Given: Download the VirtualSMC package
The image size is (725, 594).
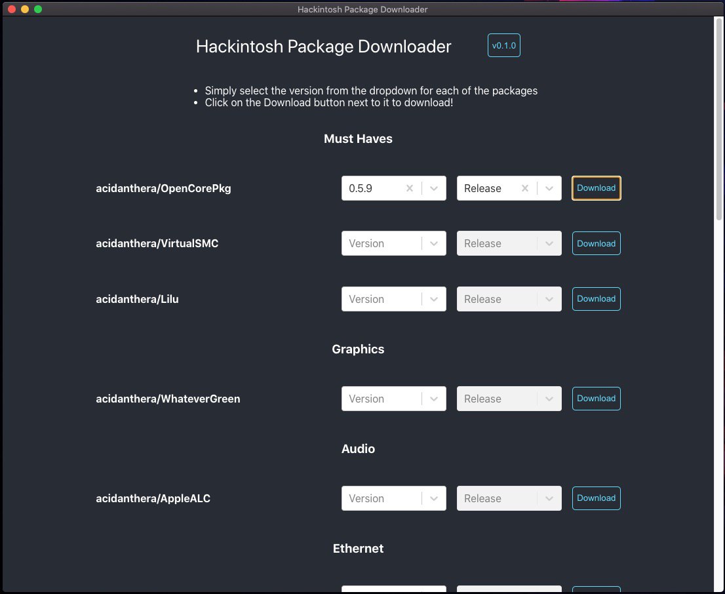Looking at the screenshot, I should (596, 243).
